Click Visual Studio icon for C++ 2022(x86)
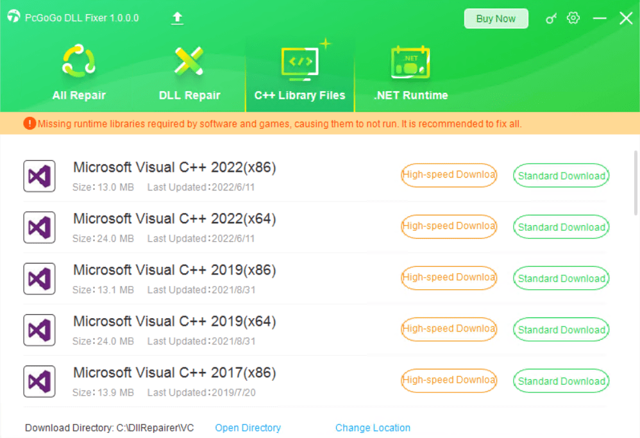Screen dimensions: 640x438 coord(39,176)
